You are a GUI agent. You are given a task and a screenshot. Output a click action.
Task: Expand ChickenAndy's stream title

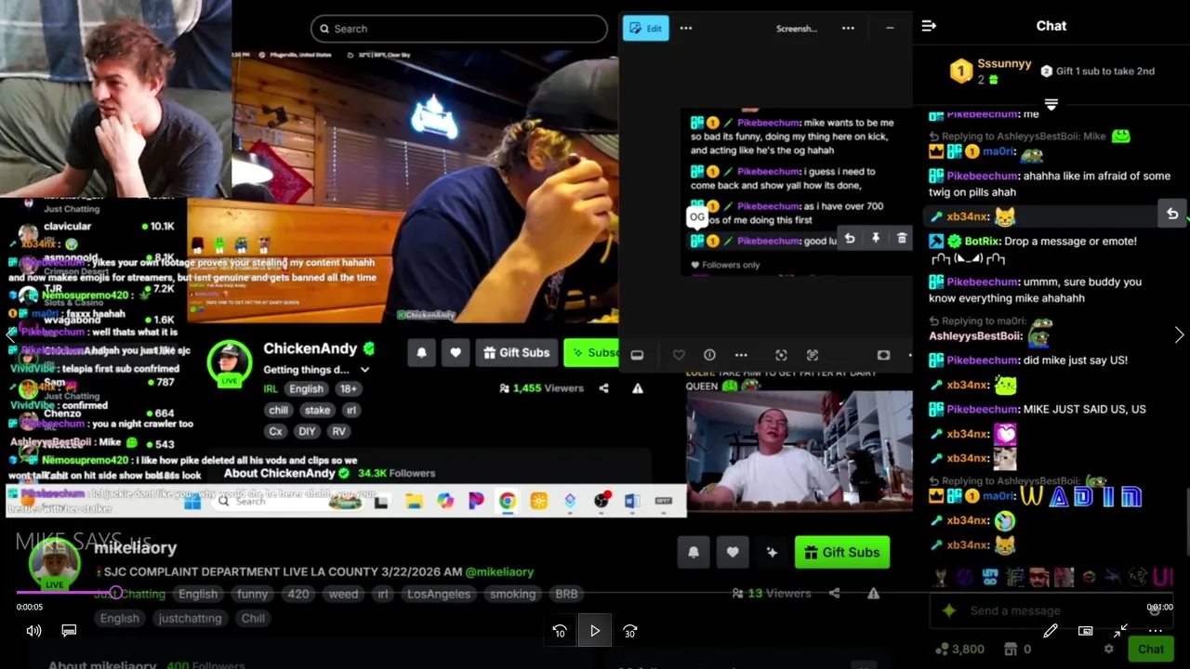(364, 370)
